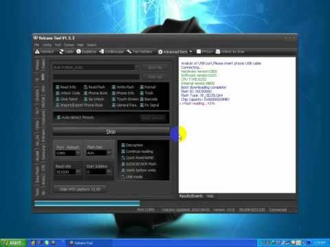Click the Unlock by Imei icon
330x247 pixels.
(218, 51)
